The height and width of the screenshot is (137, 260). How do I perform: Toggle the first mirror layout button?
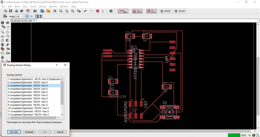pyautogui.click(x=37, y=16)
